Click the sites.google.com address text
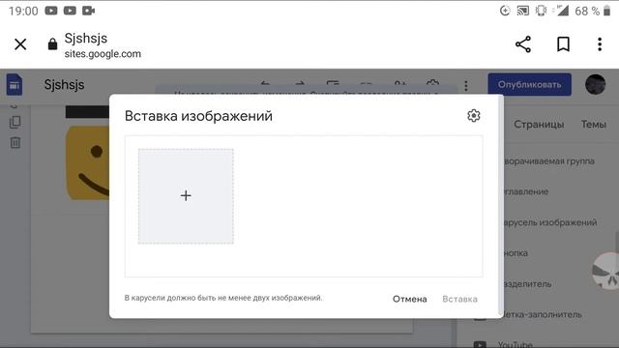The width and height of the screenshot is (619, 348). tap(103, 54)
